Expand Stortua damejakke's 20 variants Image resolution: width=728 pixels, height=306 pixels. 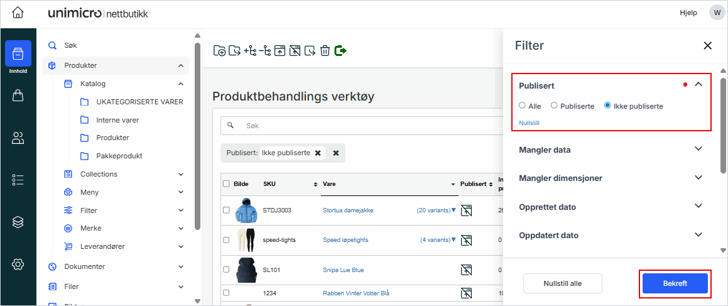pos(437,210)
